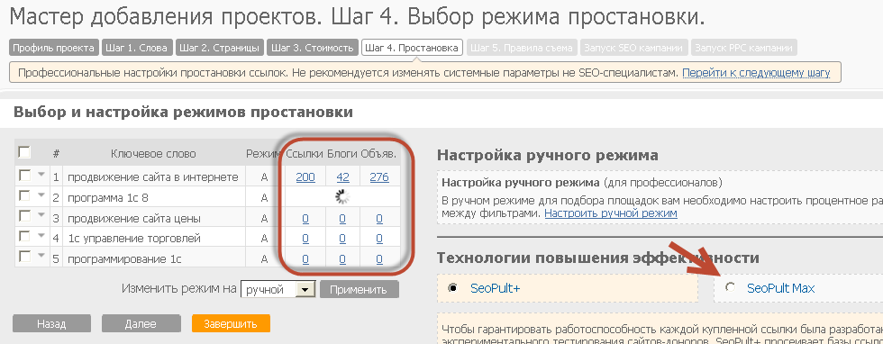Toggle select-all checkbox in table header
The width and height of the screenshot is (883, 344).
24,152
